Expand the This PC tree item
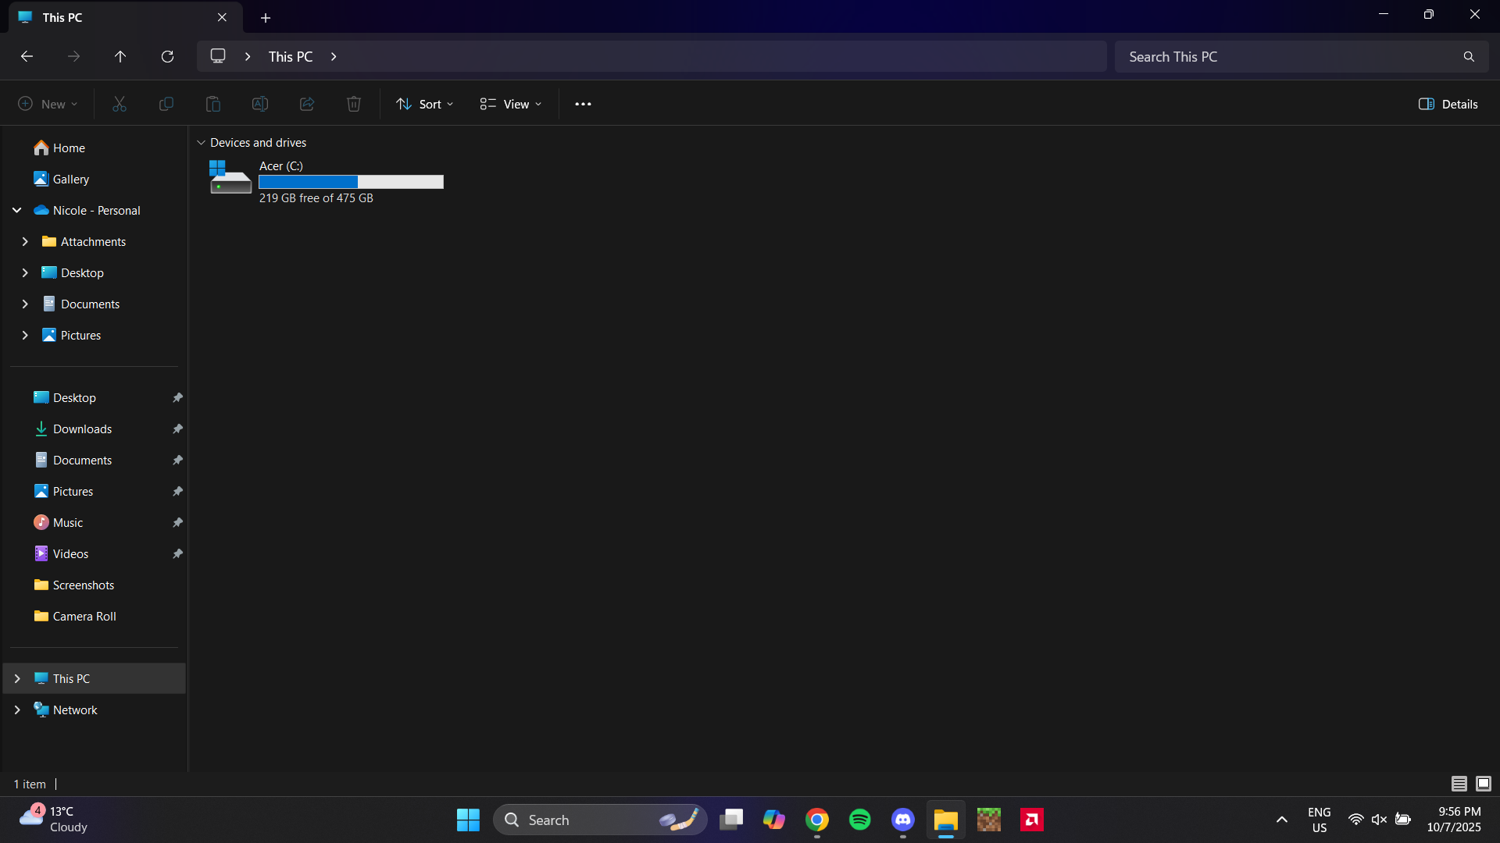The height and width of the screenshot is (843, 1500). click(x=17, y=678)
